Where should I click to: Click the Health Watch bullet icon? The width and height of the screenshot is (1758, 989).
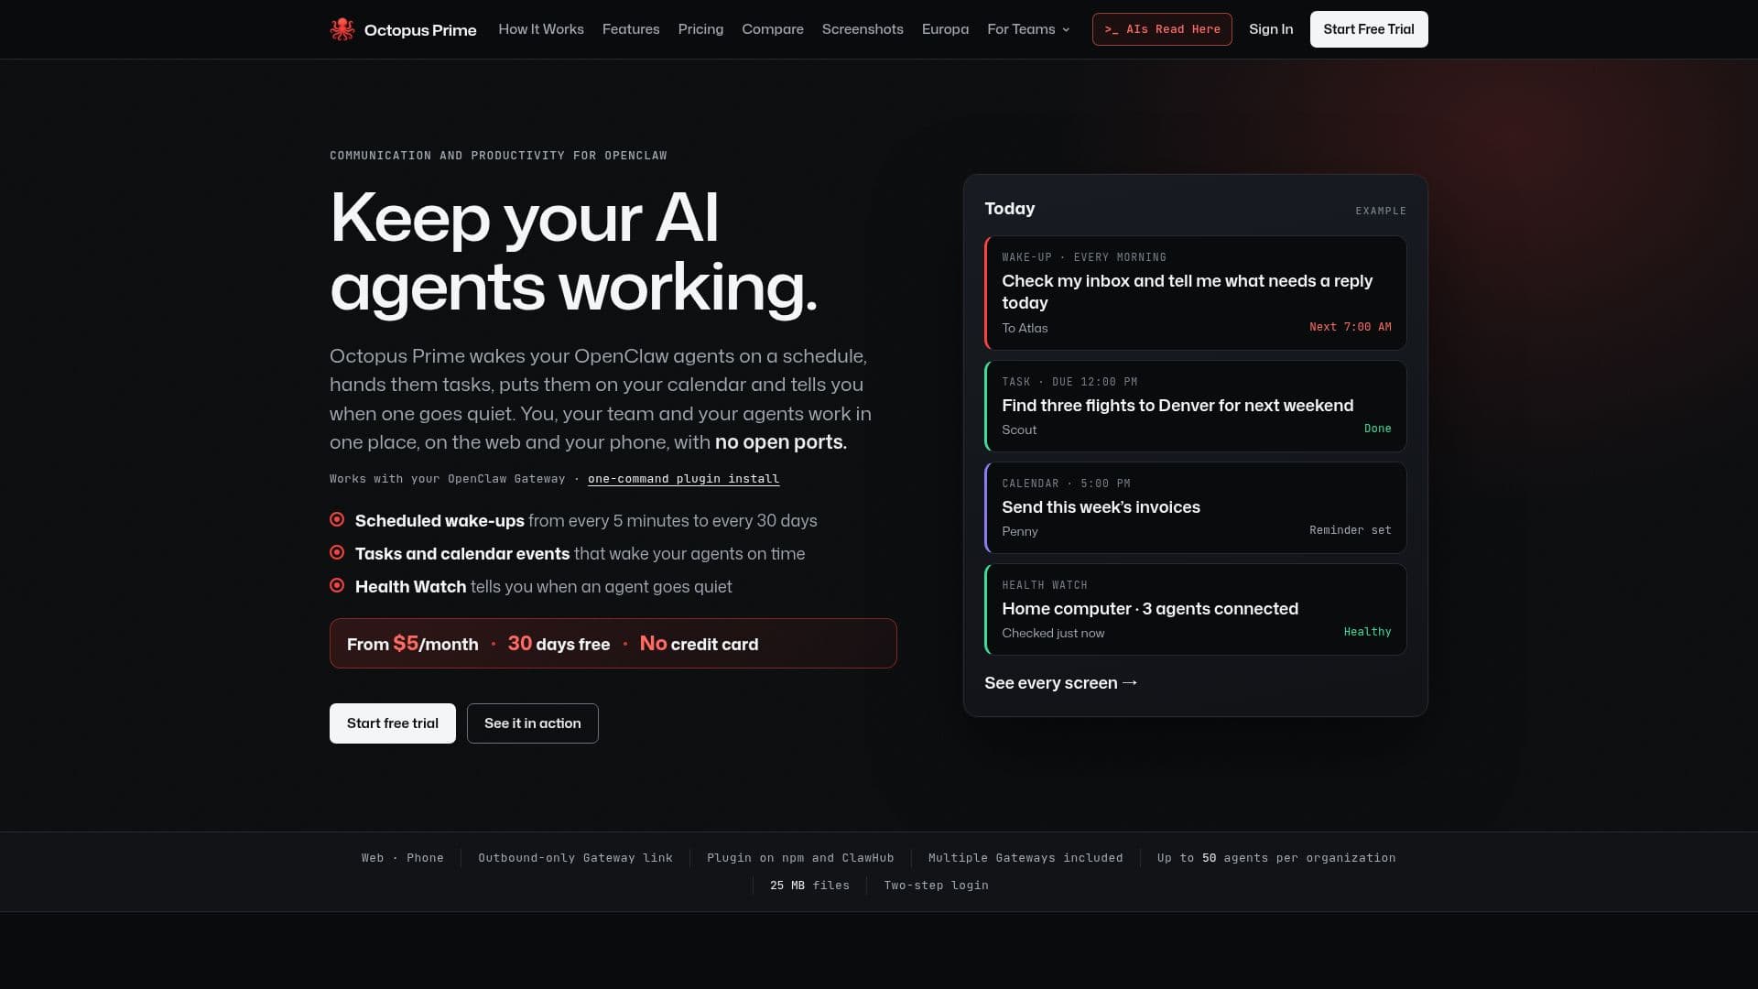[x=337, y=586]
